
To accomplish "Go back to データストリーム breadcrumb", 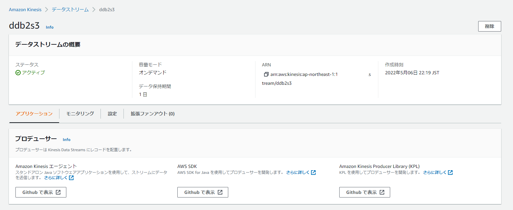I will 70,10.
